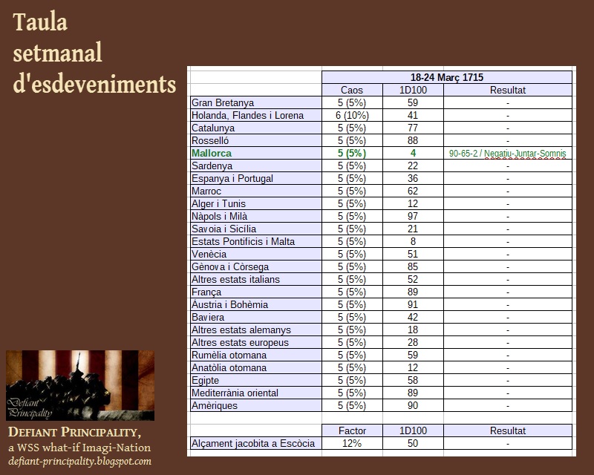Click the 'Marroc' row label

coord(255,191)
